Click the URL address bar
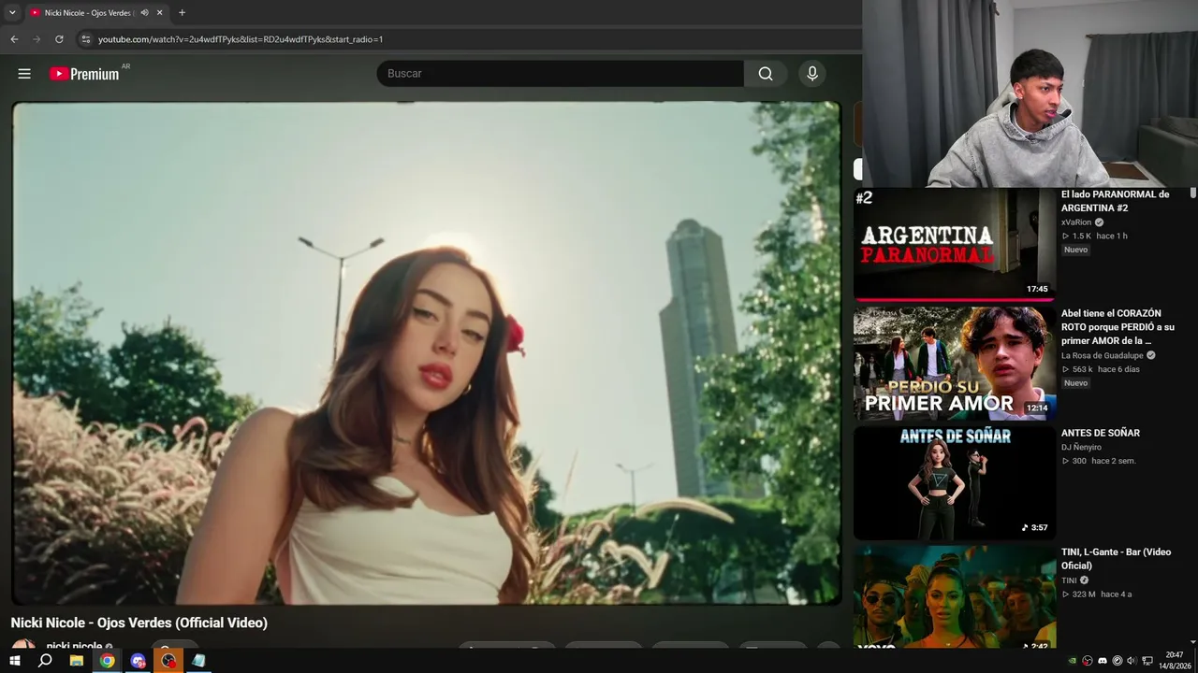The image size is (1198, 673). [468, 39]
